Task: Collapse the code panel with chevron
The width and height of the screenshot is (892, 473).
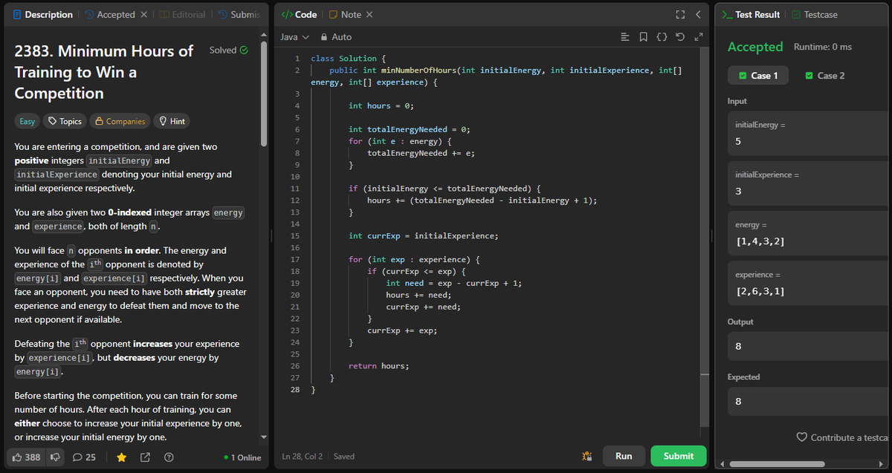Action: [x=698, y=15]
